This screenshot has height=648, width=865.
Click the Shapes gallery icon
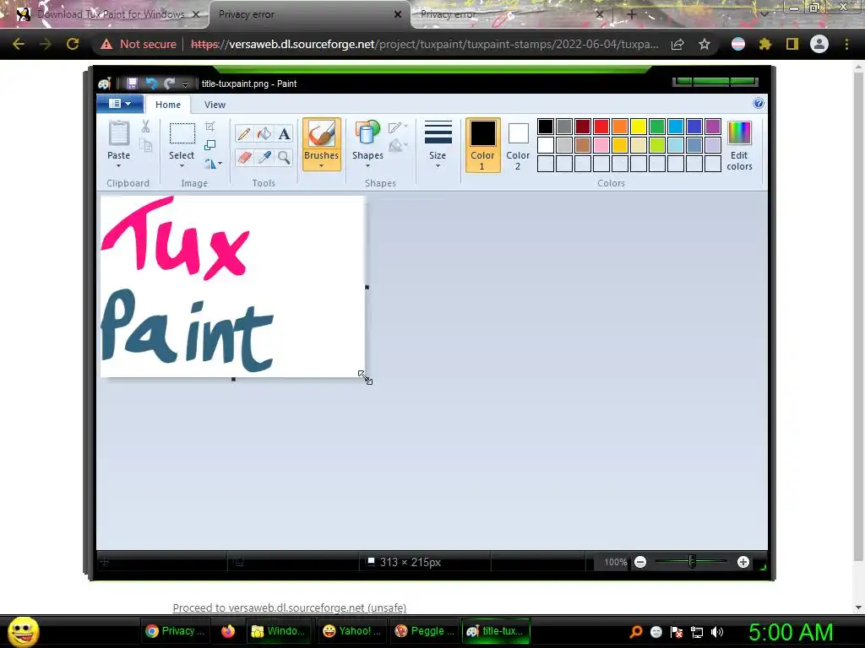[367, 134]
